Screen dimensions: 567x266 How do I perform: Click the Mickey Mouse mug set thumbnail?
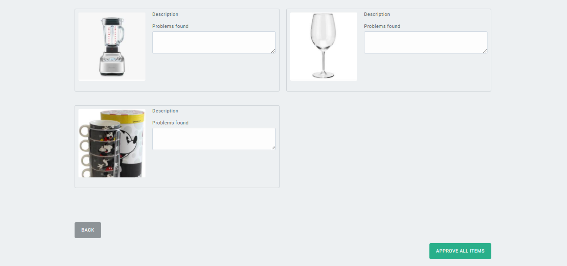112,143
